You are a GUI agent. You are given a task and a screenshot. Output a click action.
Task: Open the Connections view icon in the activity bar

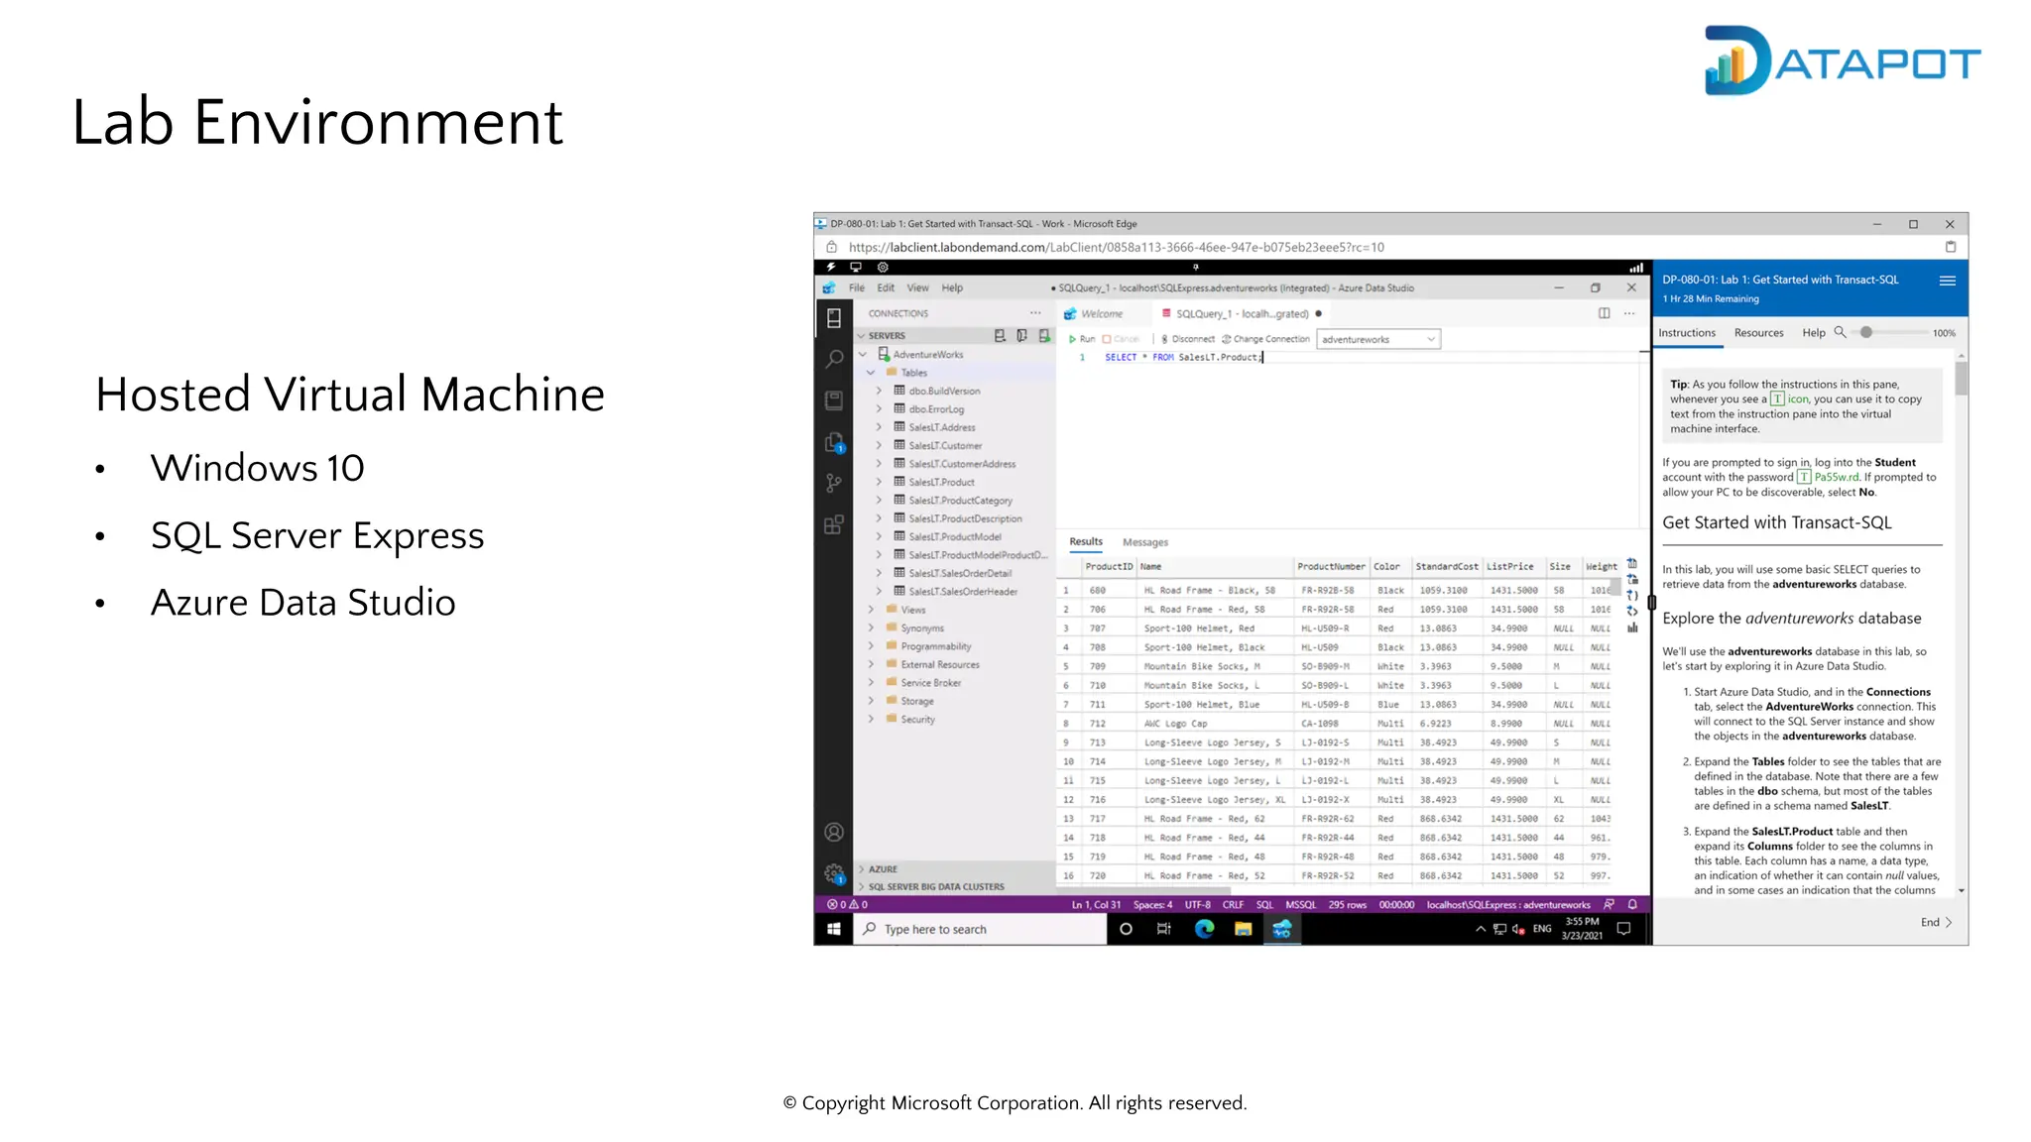833,318
